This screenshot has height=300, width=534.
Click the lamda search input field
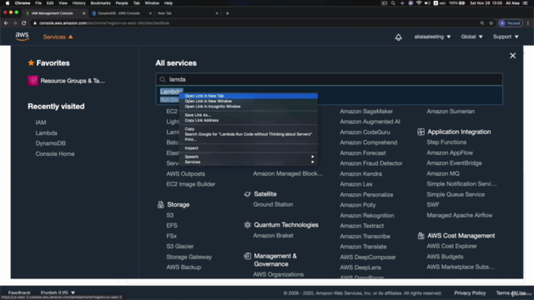[329, 79]
